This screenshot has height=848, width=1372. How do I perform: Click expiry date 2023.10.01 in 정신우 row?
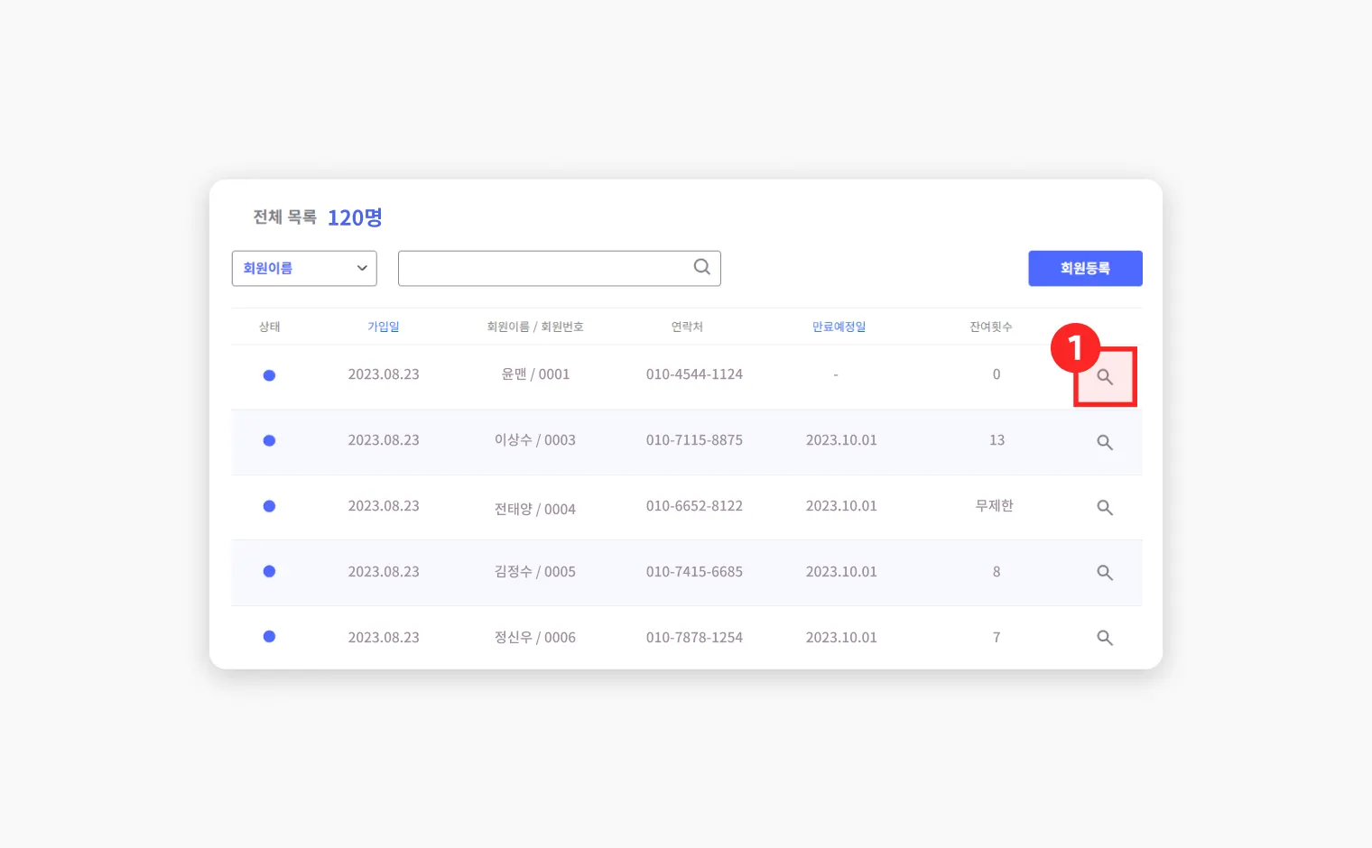[841, 638]
